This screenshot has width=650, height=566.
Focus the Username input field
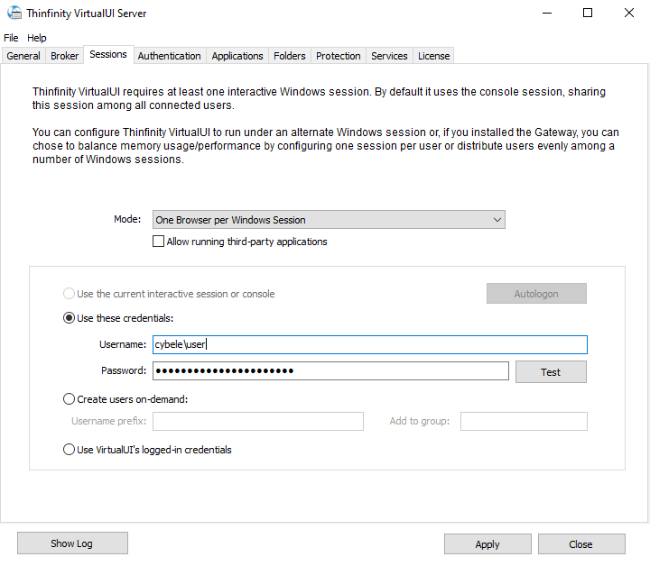coord(370,344)
